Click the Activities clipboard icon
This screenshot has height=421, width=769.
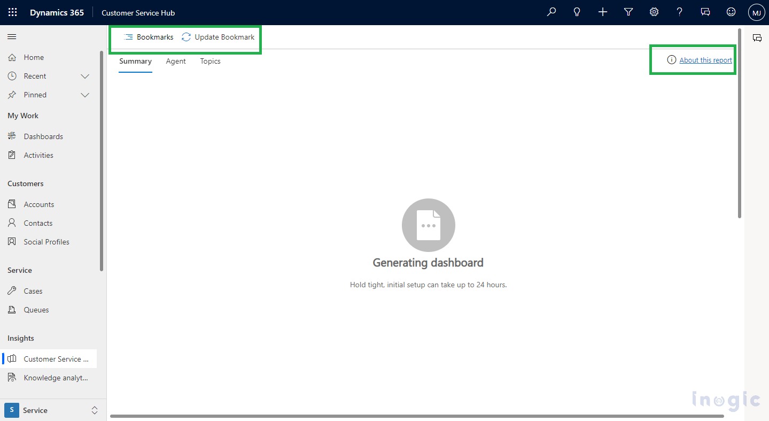12,155
